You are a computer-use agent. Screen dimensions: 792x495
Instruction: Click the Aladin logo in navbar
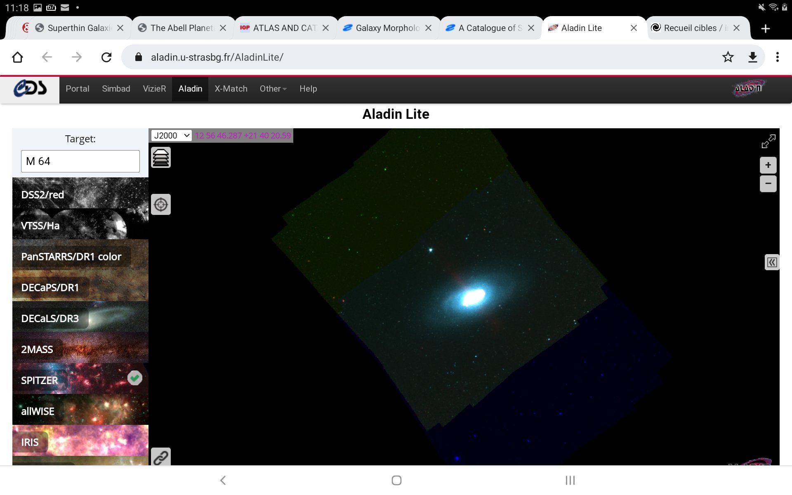coord(749,88)
